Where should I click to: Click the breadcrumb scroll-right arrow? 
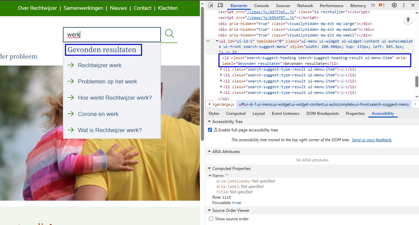[x=415, y=104]
